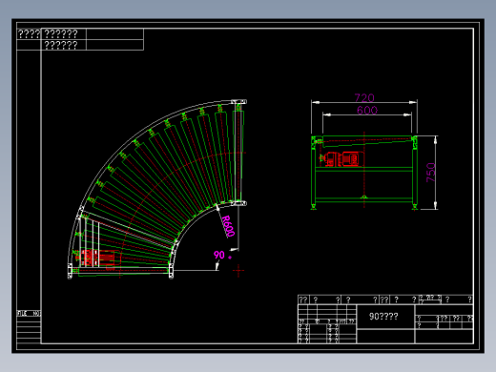
Task: Click the lower crossbar of the side view frame
Action: point(363,199)
